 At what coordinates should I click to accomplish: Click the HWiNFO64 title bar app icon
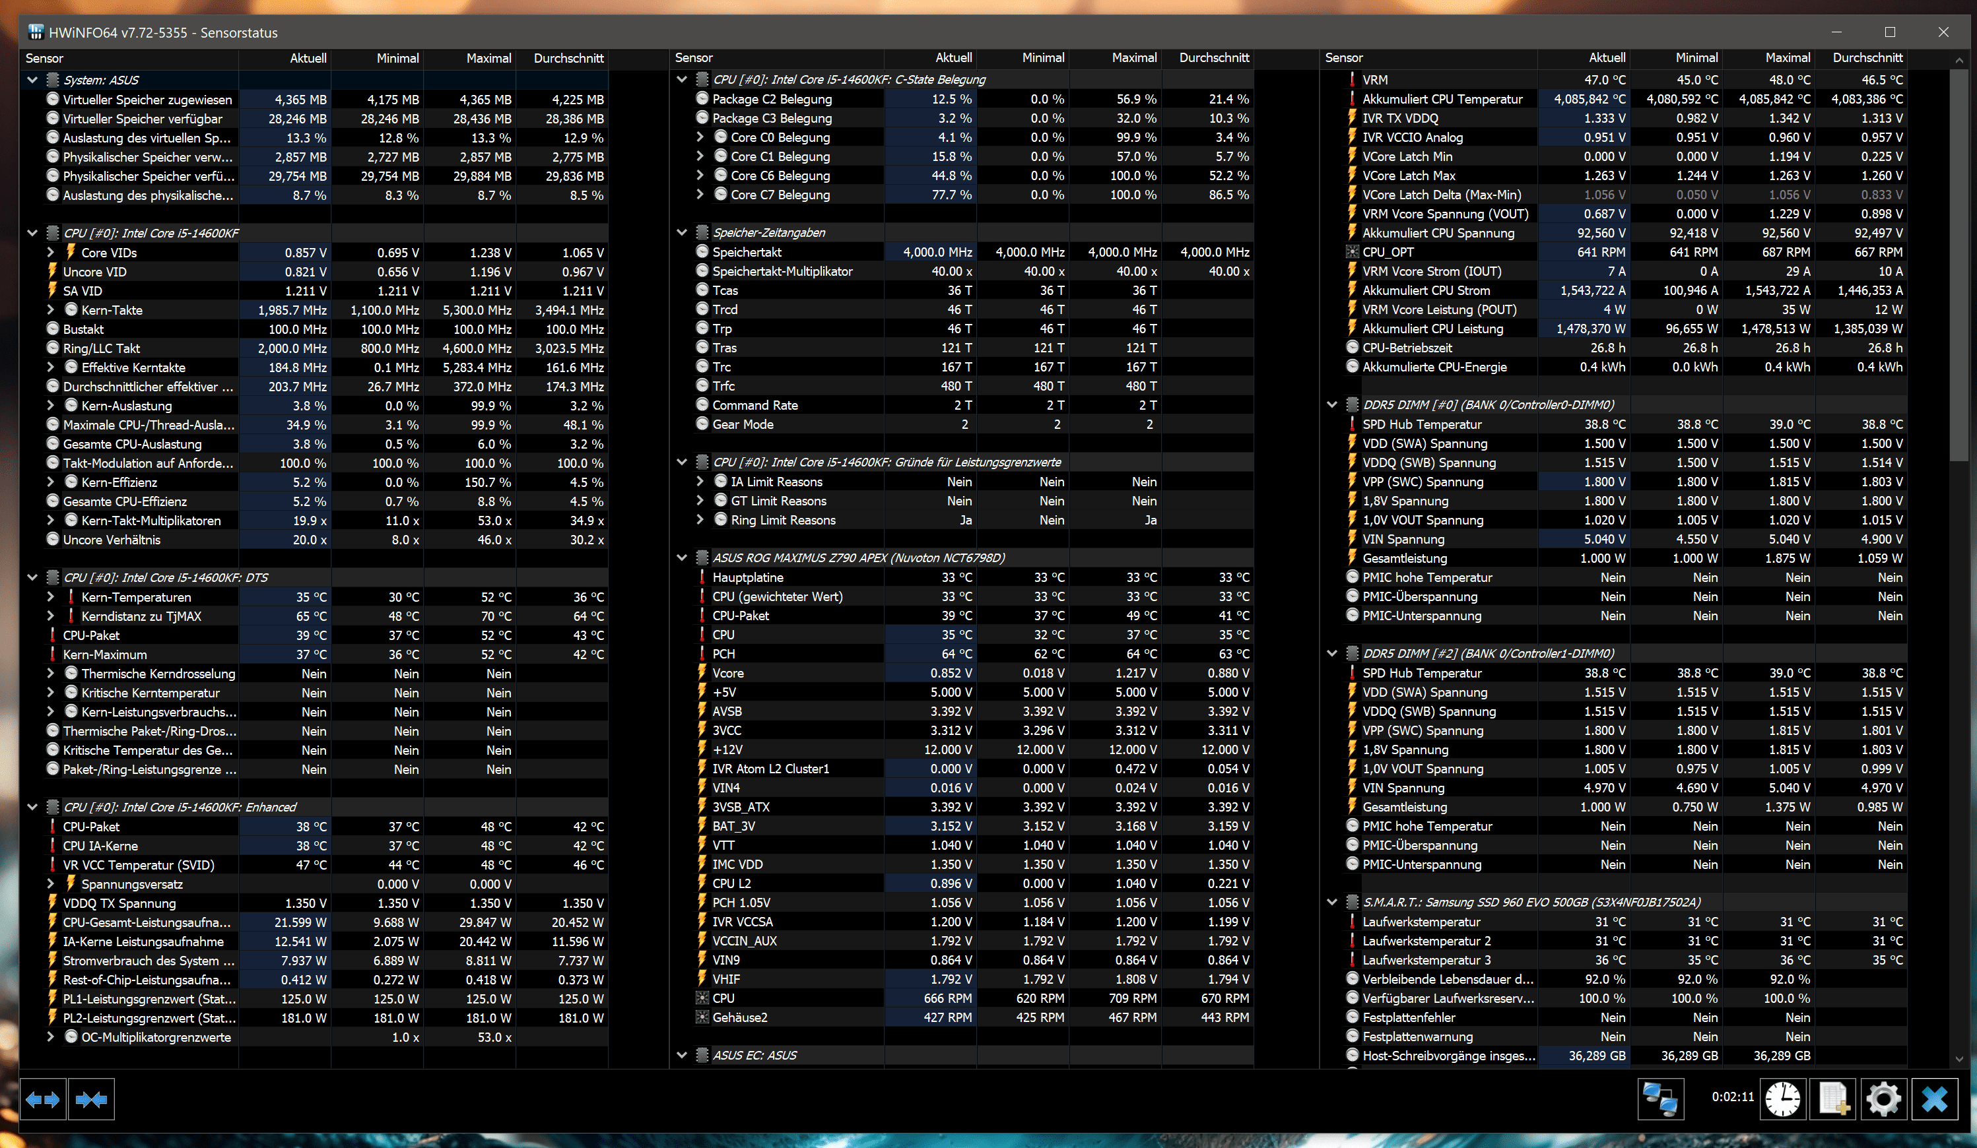pos(35,32)
